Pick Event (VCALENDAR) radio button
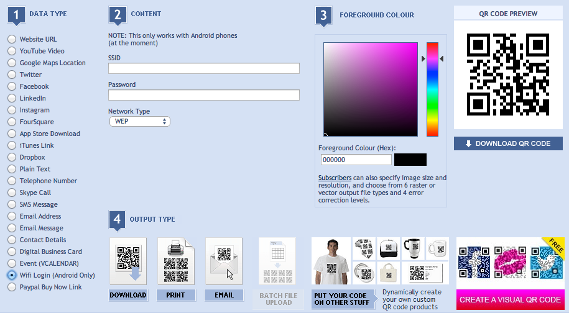This screenshot has width=569, height=313. coord(12,263)
